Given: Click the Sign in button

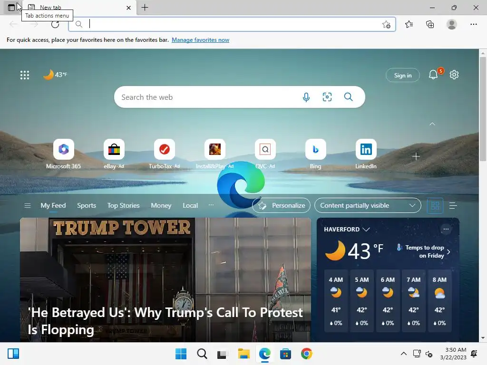Looking at the screenshot, I should pyautogui.click(x=402, y=76).
